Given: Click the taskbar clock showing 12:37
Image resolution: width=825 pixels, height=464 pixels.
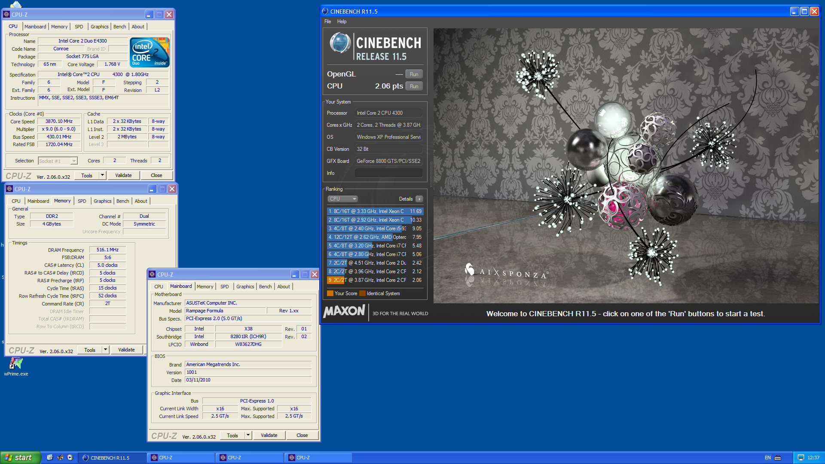Looking at the screenshot, I should point(813,458).
